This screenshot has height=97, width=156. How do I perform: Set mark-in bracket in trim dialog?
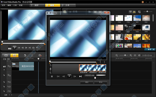[100, 62]
